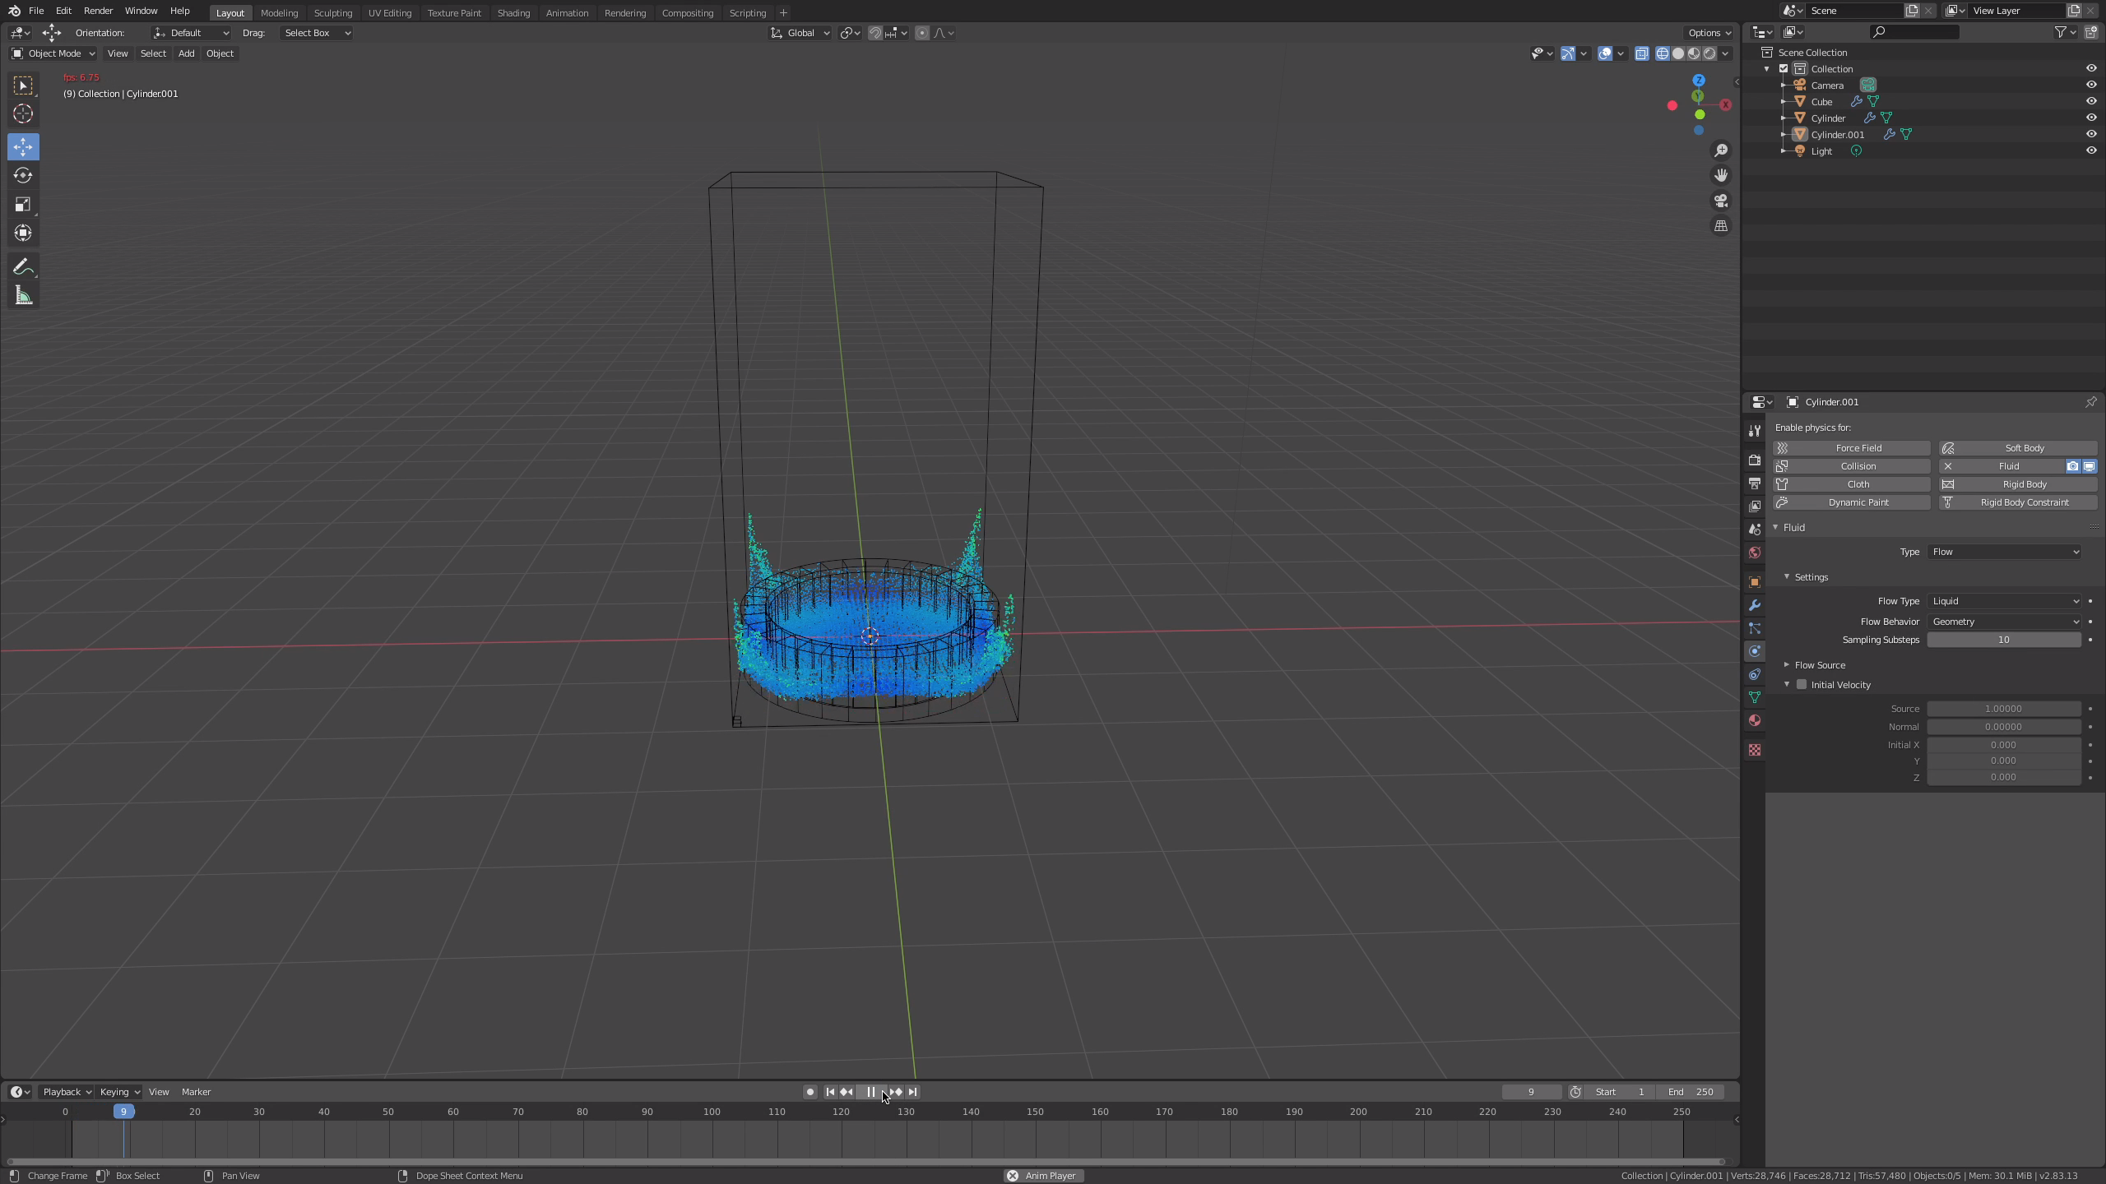The width and height of the screenshot is (2106, 1184).
Task: Activate the Annotate pencil tool
Action: point(23,267)
